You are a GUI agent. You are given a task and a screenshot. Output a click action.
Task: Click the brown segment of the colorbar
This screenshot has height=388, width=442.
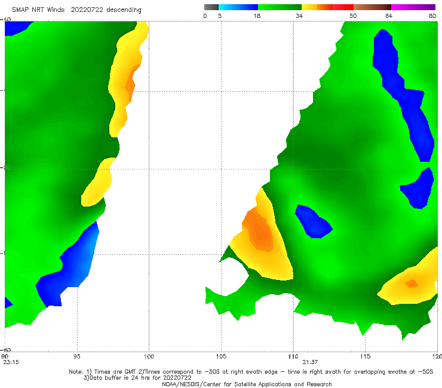pos(372,7)
